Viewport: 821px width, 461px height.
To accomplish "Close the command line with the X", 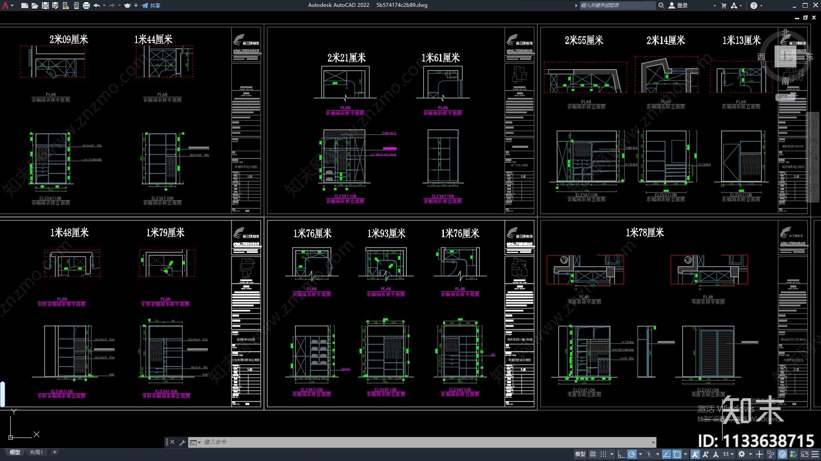I will pyautogui.click(x=172, y=442).
